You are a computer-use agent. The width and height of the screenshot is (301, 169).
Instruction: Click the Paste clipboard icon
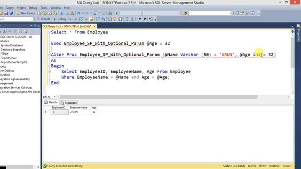tap(72, 13)
